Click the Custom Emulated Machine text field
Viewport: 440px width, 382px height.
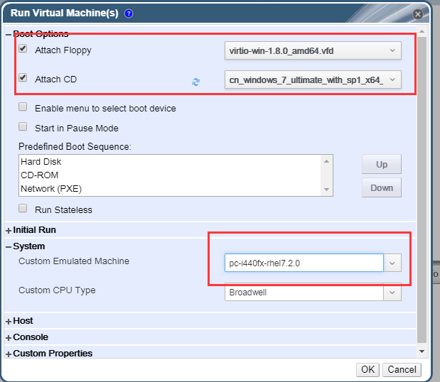[x=304, y=263]
